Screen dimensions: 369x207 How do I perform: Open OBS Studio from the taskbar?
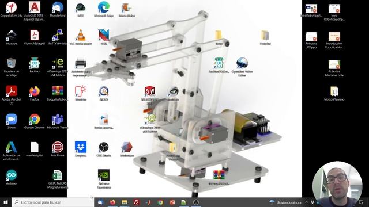[196, 202]
